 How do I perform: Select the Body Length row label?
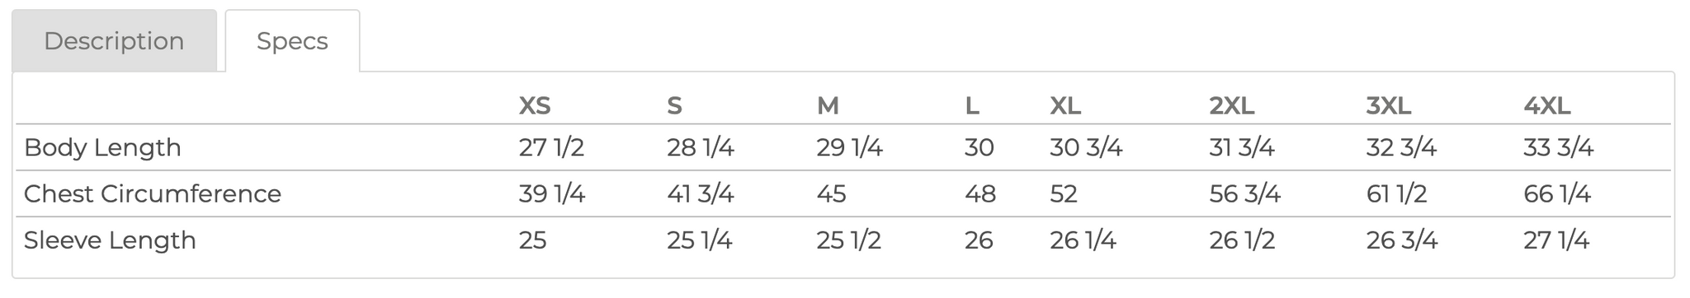click(102, 147)
